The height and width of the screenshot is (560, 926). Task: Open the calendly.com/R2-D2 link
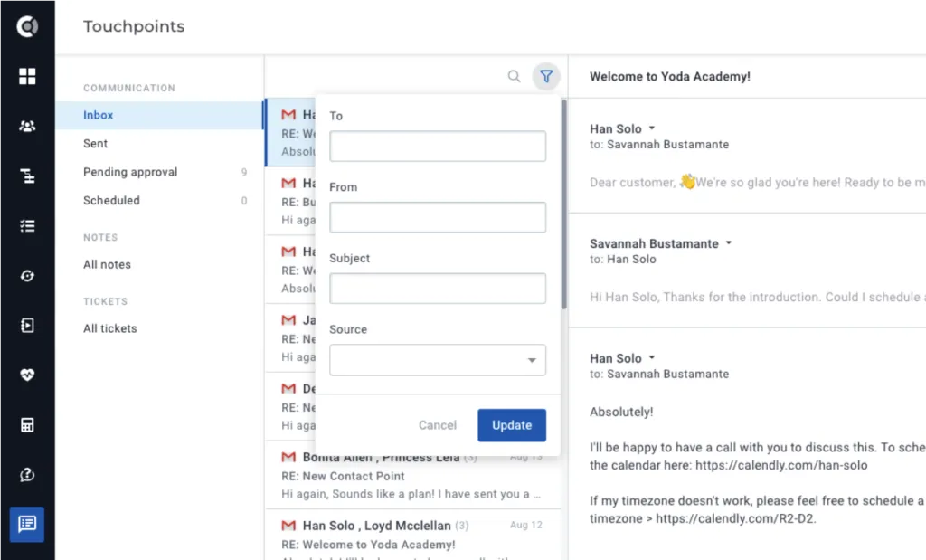click(735, 518)
